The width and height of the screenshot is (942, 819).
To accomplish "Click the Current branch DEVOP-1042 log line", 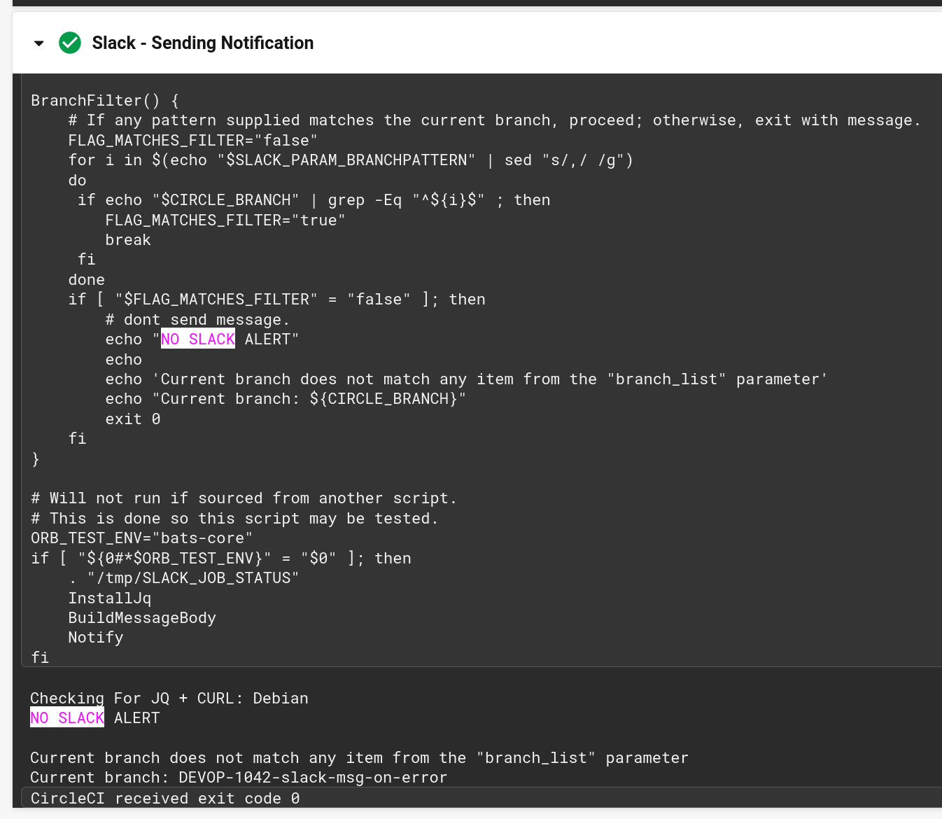I will (238, 777).
